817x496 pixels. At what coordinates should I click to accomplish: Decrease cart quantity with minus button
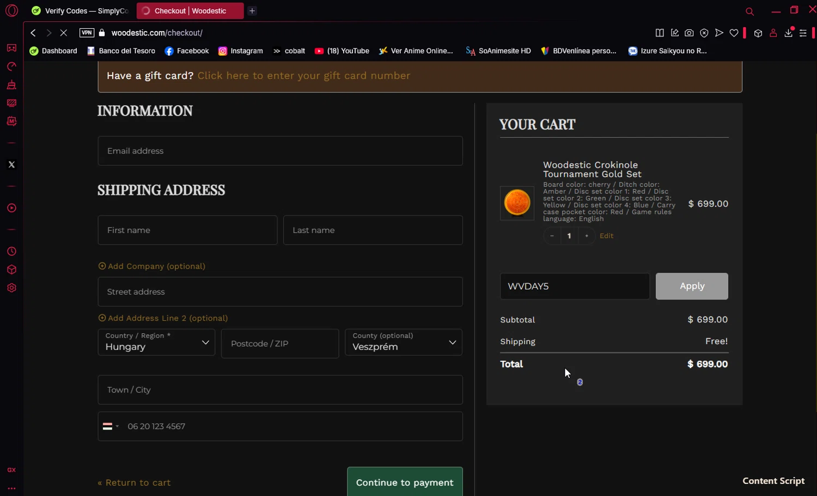coord(552,236)
